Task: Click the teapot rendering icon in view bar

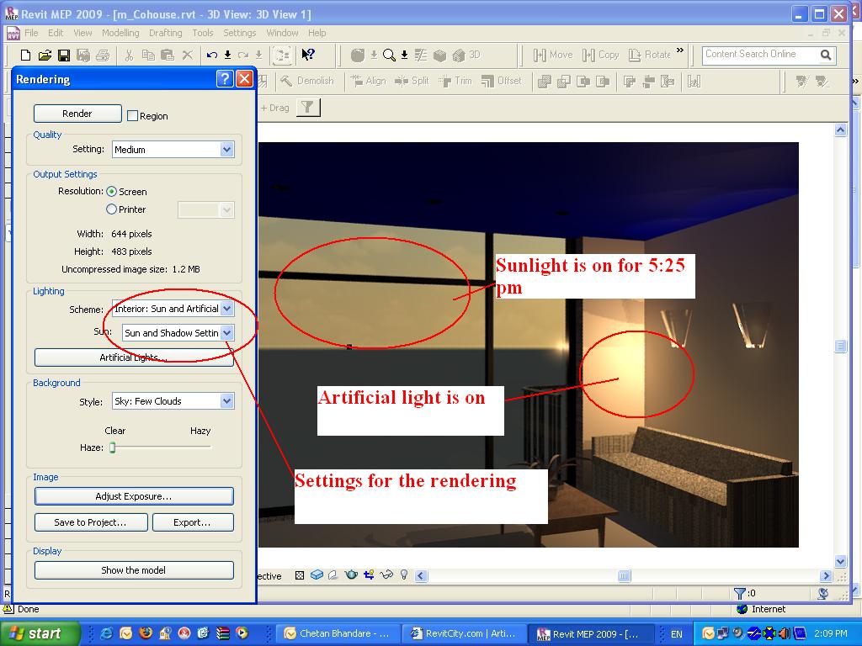Action: point(351,575)
